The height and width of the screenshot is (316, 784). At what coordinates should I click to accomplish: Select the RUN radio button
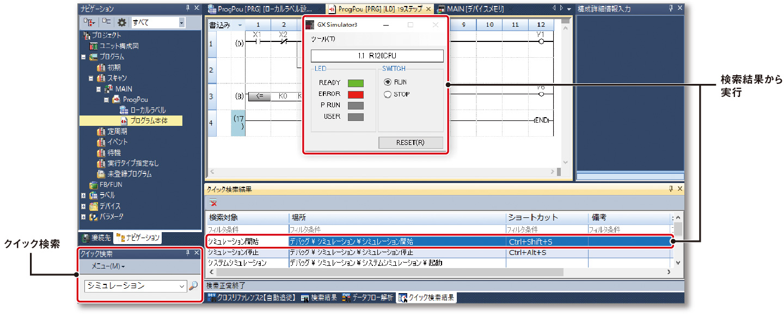coord(388,82)
